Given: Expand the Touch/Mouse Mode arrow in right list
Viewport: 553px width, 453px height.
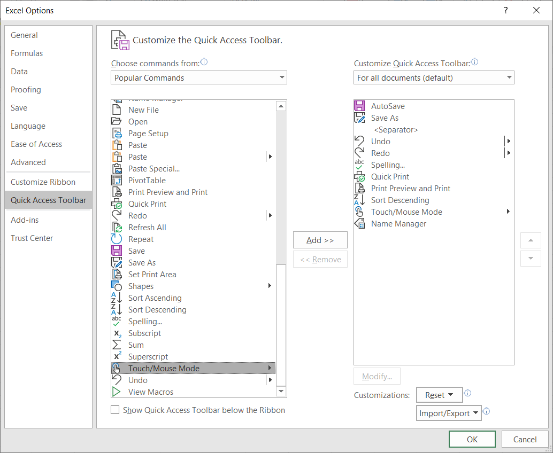Looking at the screenshot, I should [x=508, y=212].
